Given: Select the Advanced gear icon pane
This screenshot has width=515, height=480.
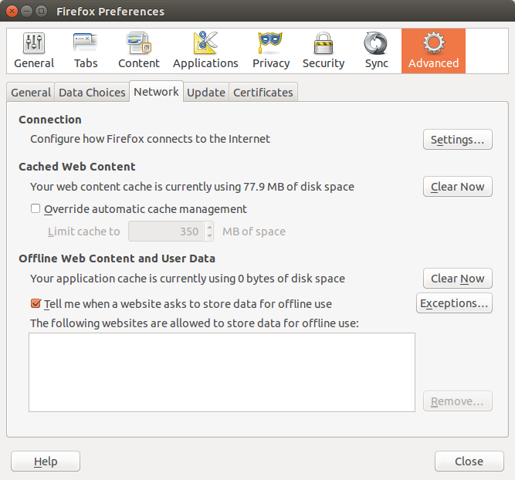Looking at the screenshot, I should coord(433,51).
